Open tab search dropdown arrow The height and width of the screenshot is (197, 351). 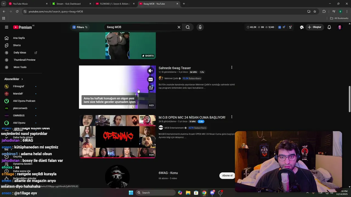(x=4, y=4)
